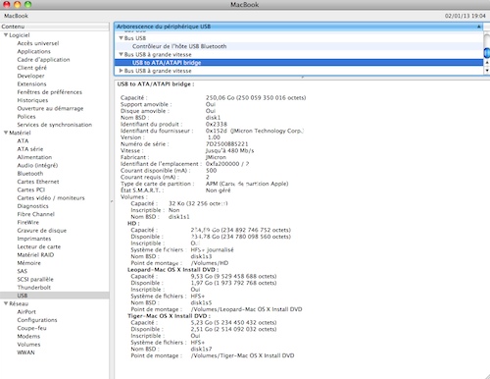Click the Contenu column header
This screenshot has height=379, width=490.
(x=55, y=27)
